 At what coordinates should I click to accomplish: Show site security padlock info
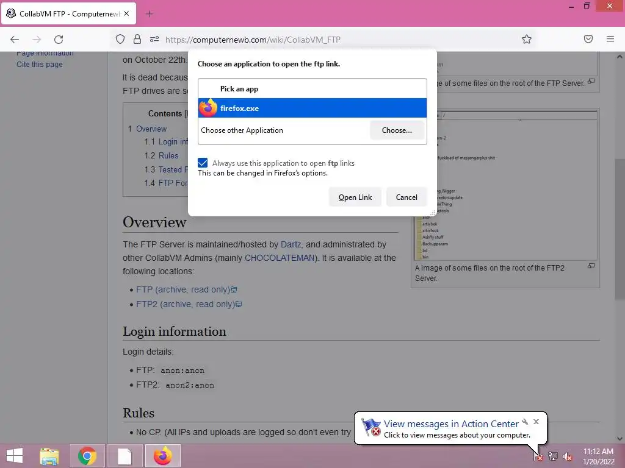point(137,39)
